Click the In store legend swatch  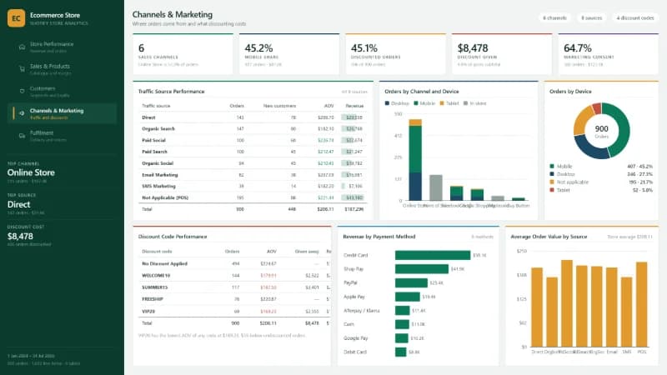465,103
